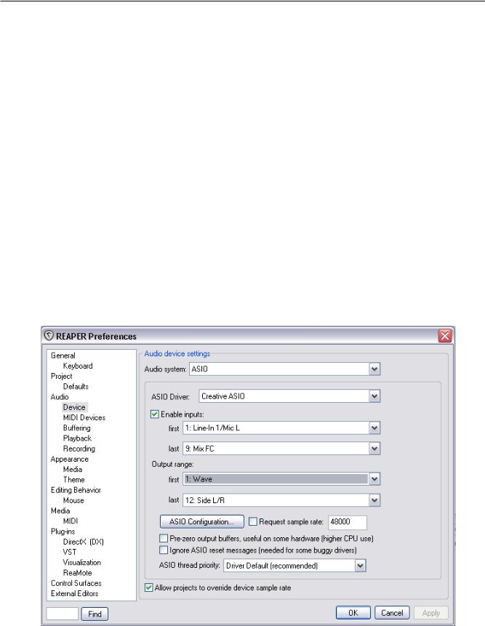Click the search field next to Find
The height and width of the screenshot is (626, 485).
click(63, 614)
